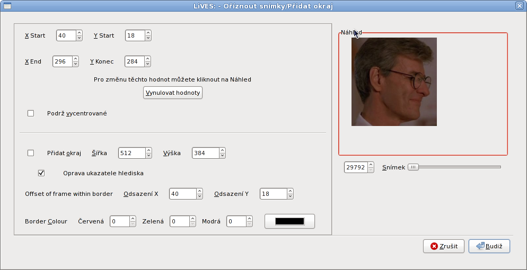Click the preview image of the man
This screenshot has width=527, height=270.
pos(394,82)
